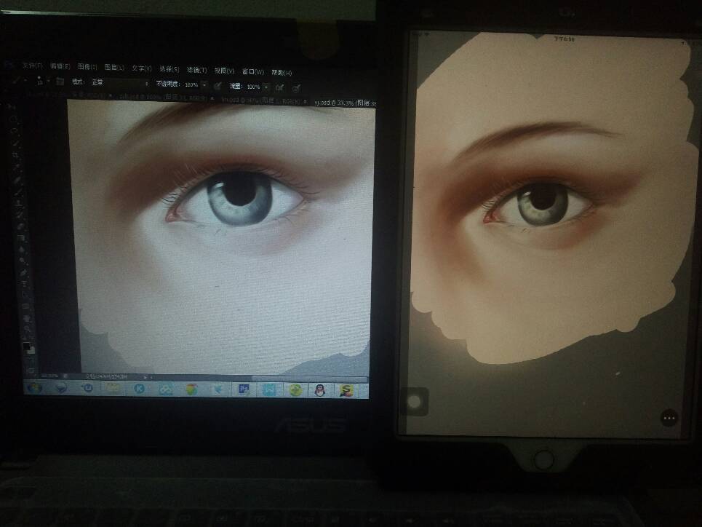Viewport: 702px width, 527px height.
Task: Open the 编辑(E) menu
Action: click(60, 66)
